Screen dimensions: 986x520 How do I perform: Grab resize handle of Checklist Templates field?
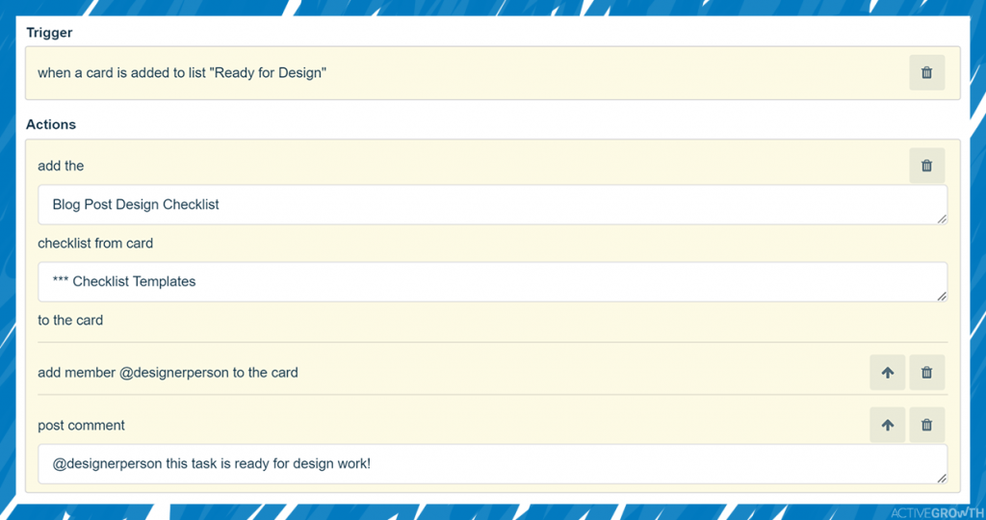(941, 296)
